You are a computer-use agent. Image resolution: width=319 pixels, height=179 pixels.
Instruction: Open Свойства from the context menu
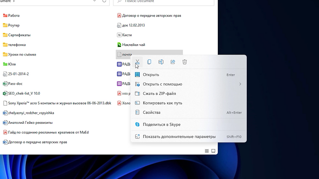(188, 112)
